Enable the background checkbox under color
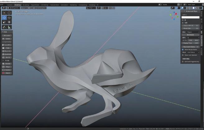The image size is (204, 130). click(183, 23)
